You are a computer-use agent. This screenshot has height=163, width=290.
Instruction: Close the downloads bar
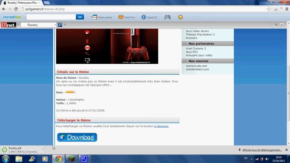tap(286, 150)
